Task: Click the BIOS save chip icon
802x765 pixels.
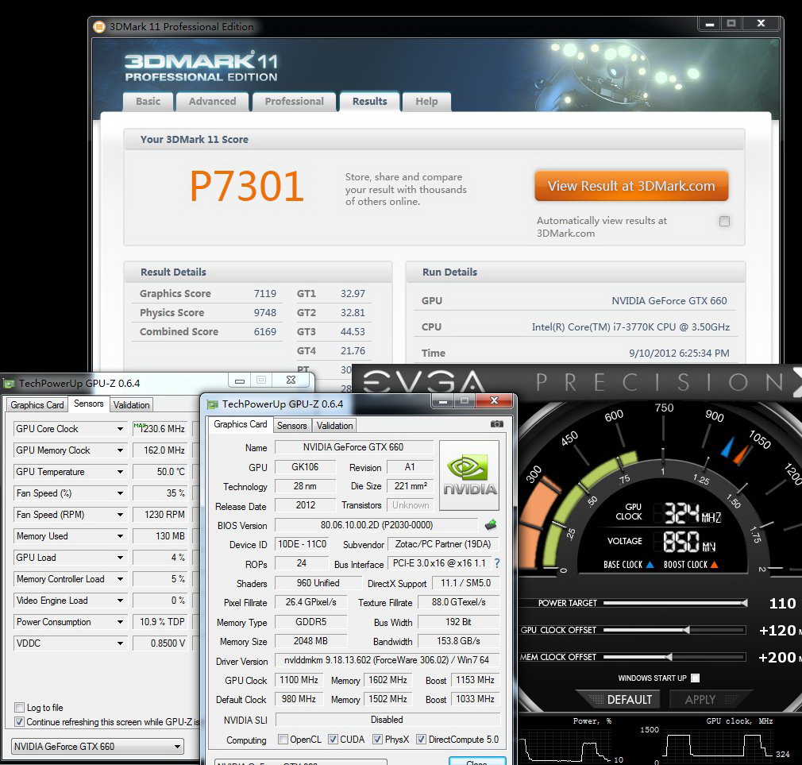Action: [491, 524]
